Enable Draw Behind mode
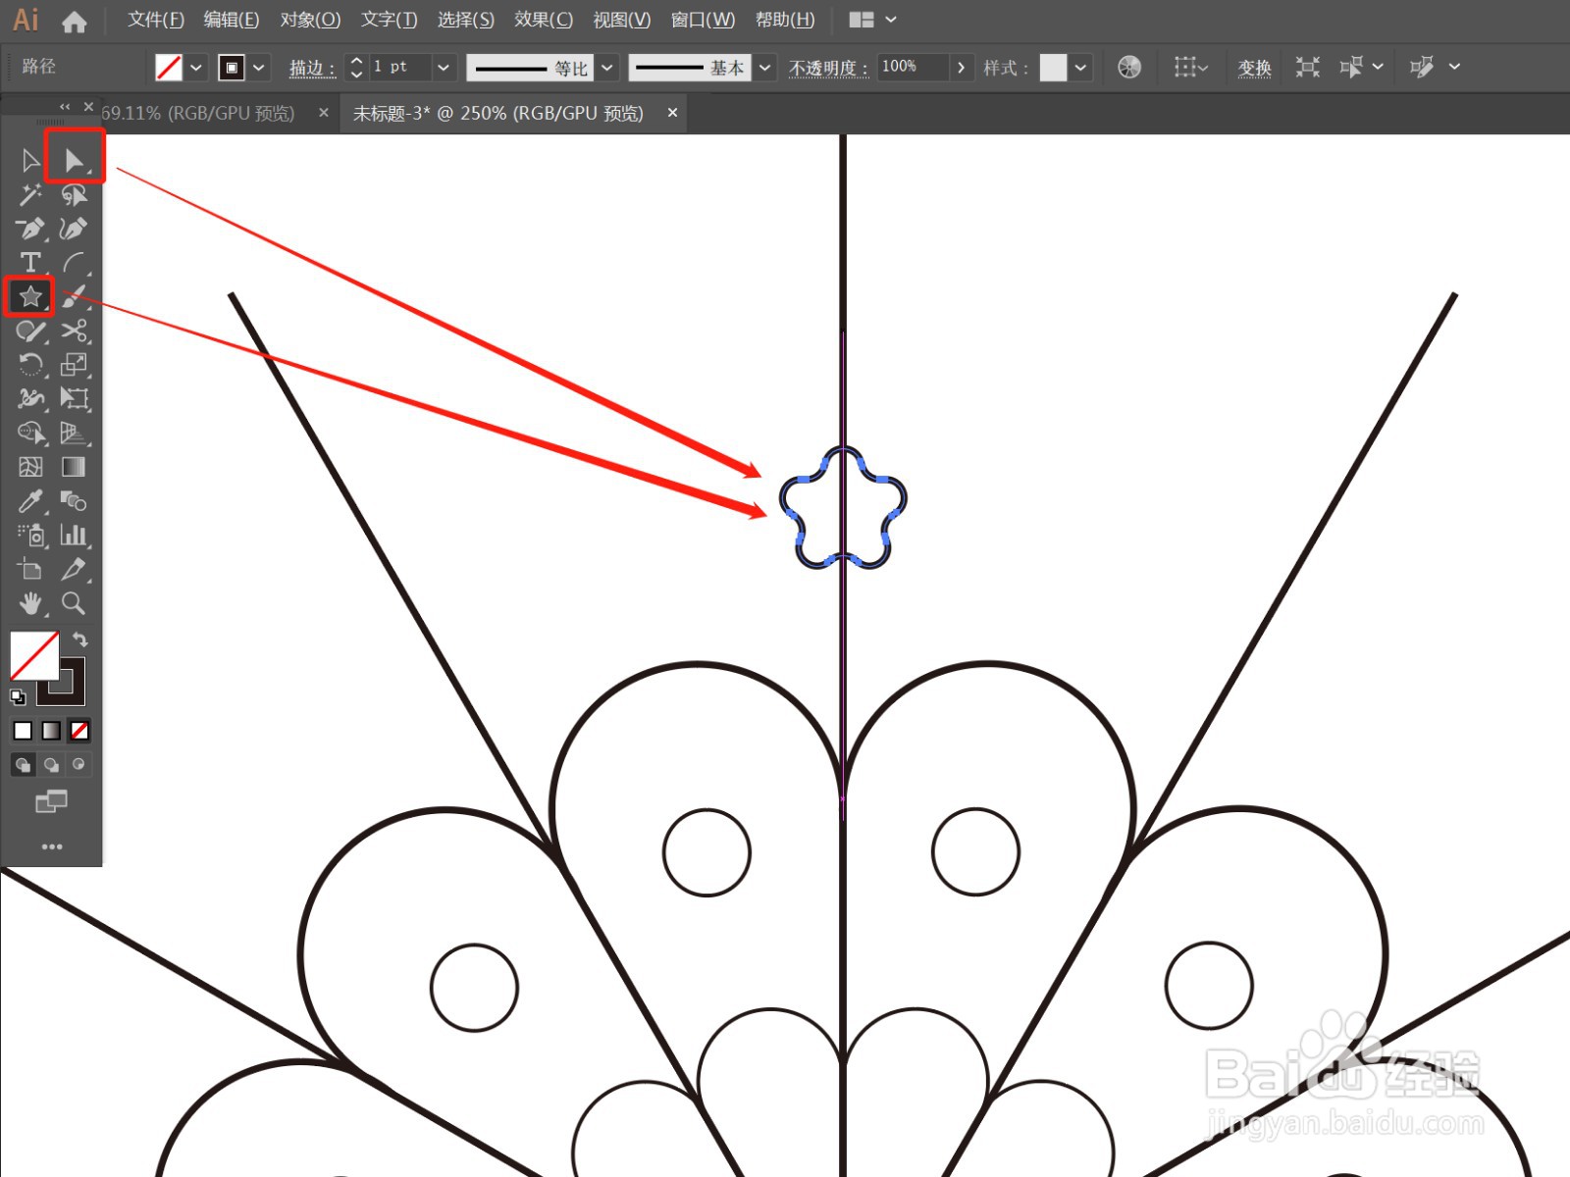The image size is (1570, 1177). point(51,764)
